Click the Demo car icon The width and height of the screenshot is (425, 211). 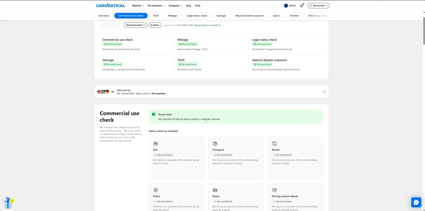pos(215,190)
